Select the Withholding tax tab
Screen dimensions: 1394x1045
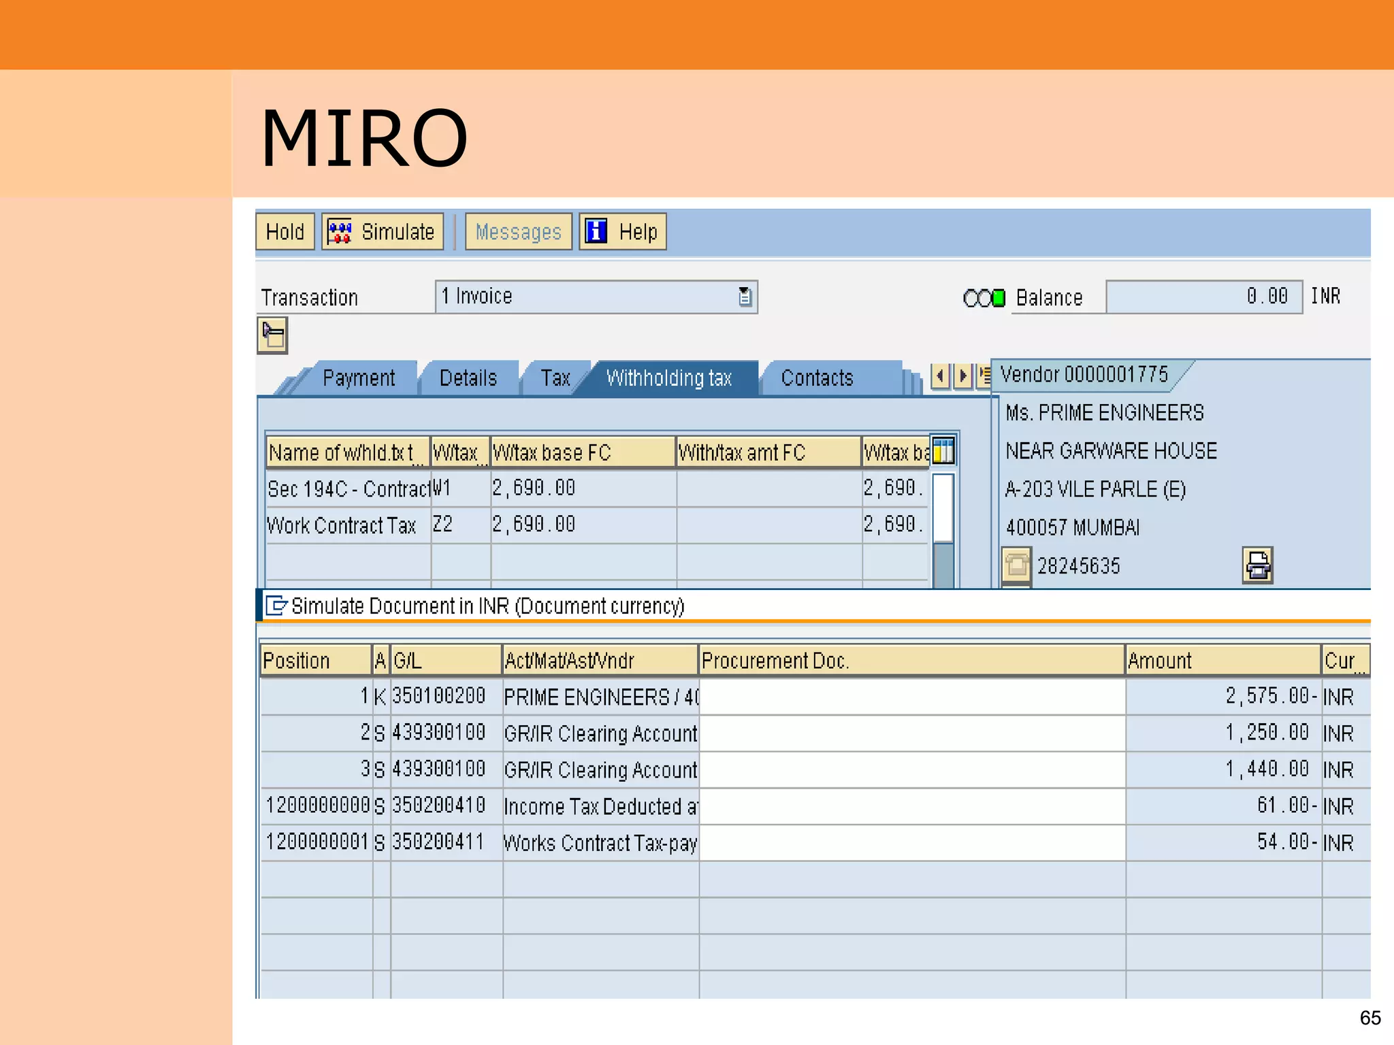click(669, 378)
